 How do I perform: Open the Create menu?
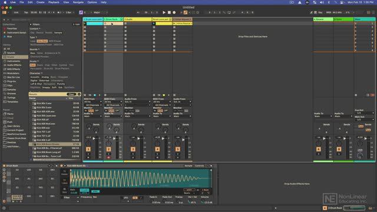pyautogui.click(x=41, y=2)
